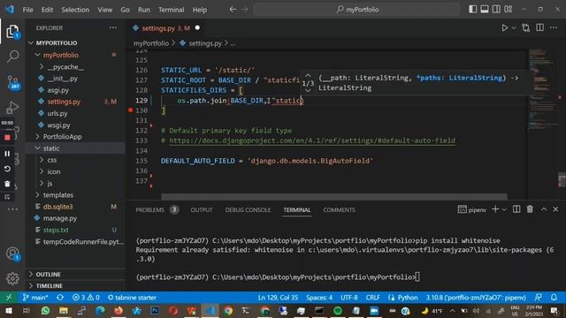
Task: Maximize panel with up chevron
Action: point(544,209)
